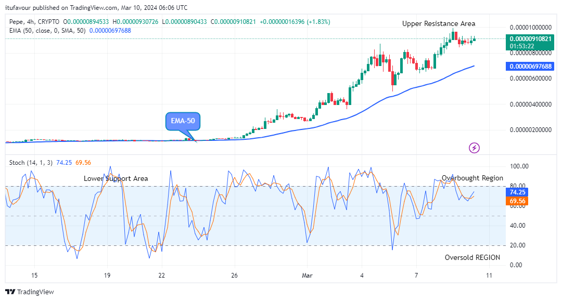Click the 0.00000400000 price axis label
This screenshot has height=301, width=562.
point(530,104)
